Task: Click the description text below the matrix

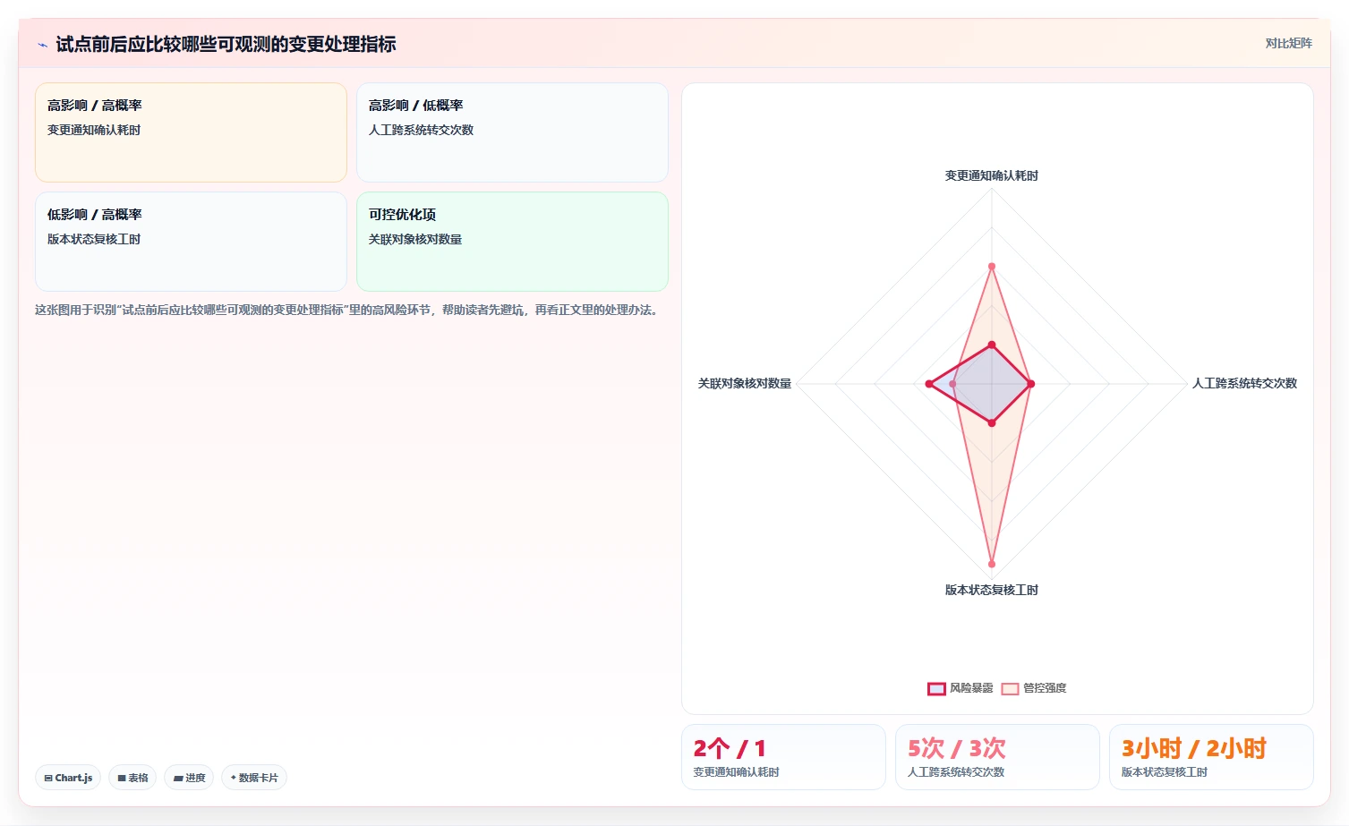Action: click(x=348, y=310)
